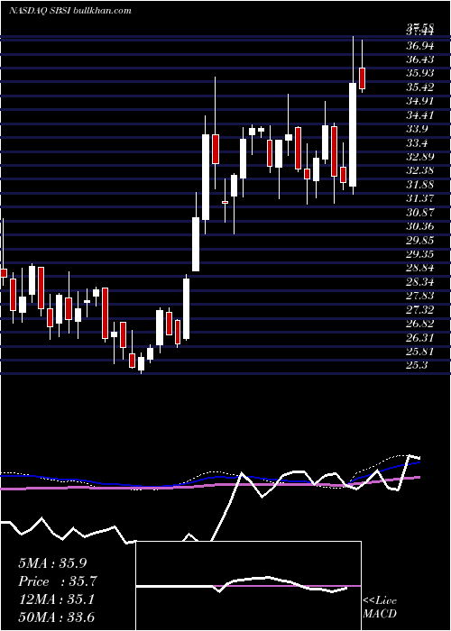Image resolution: width=451 pixels, height=631 pixels.
Task: Click the 30.36 price axis label
Action: coord(419,226)
